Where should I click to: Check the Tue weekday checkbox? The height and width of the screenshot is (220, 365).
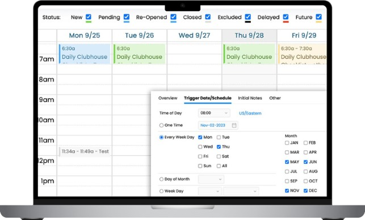coord(219,137)
